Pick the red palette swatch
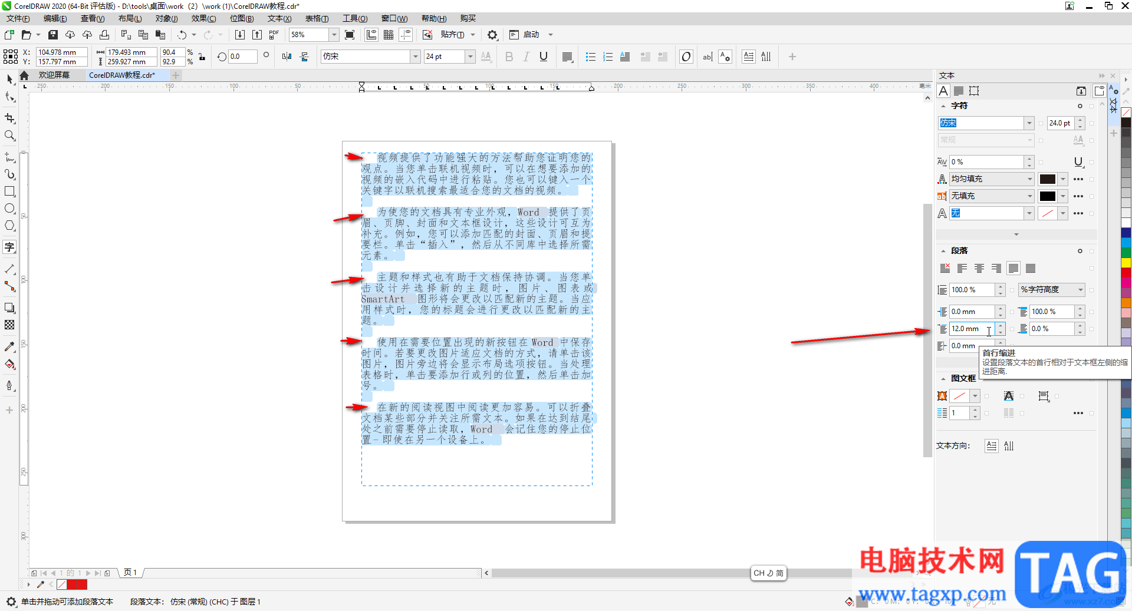Screen dimensions: 1132x611 point(1126,272)
